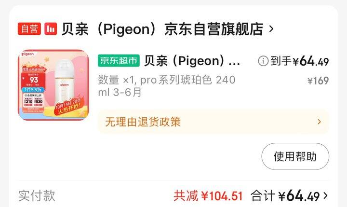This screenshot has height=207, width=347.
Task: Tap the 93 promo price in the thumbnail
Action: coord(34,80)
